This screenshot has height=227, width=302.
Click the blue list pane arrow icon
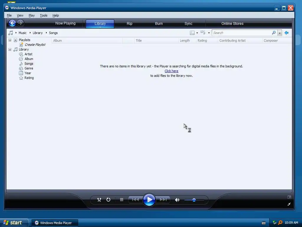click(x=286, y=33)
